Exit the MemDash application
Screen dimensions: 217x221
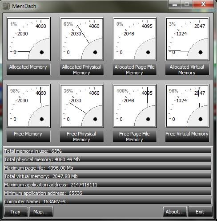[x=200, y=212]
